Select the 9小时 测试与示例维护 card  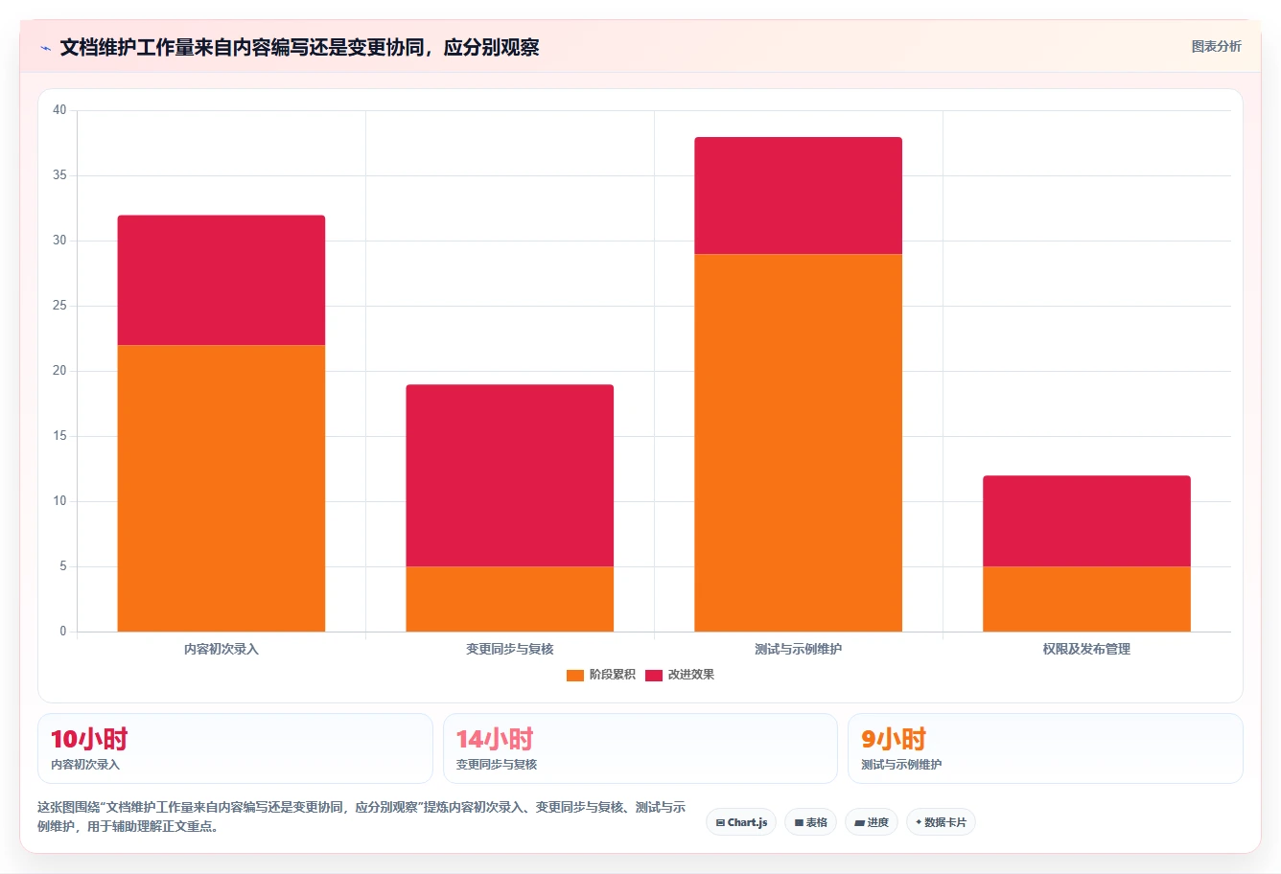pyautogui.click(x=1045, y=748)
